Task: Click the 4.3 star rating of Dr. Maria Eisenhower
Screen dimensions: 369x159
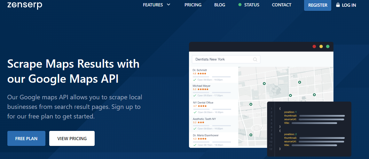Action: pos(200,139)
